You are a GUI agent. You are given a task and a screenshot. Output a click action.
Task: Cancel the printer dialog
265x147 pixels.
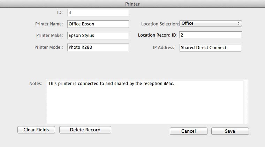[x=188, y=131]
